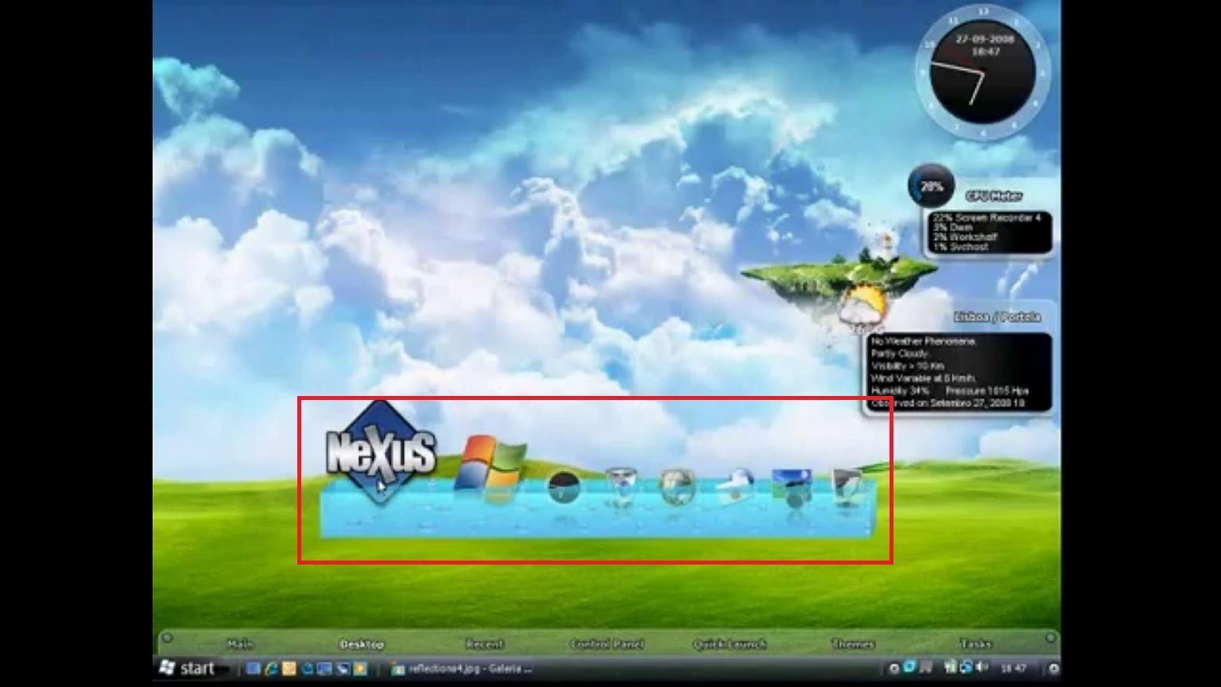Click the analog clock gadget
The width and height of the screenshot is (1221, 687).
(x=983, y=72)
